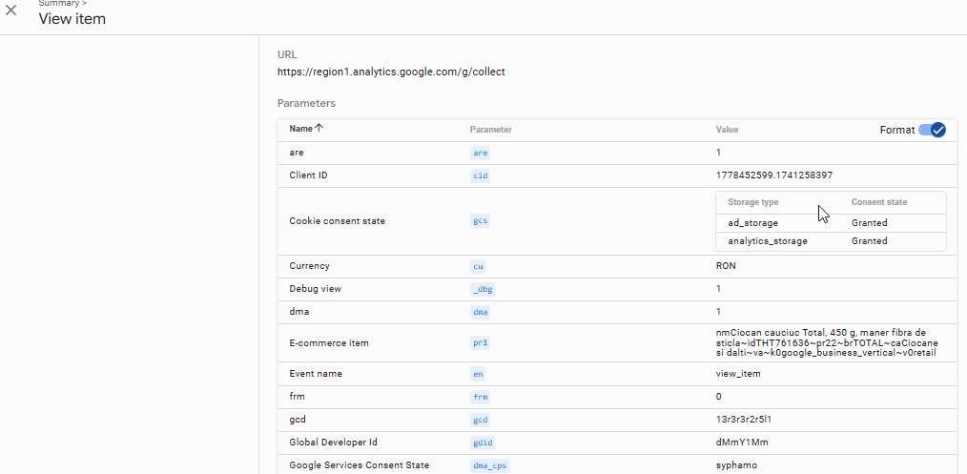967x474 pixels.
Task: Click Granted state for ad_storage
Action: click(x=870, y=223)
